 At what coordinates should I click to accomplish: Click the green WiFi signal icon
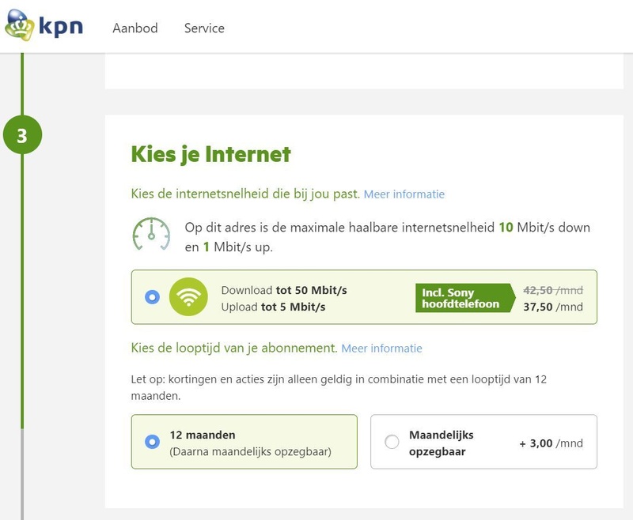click(x=188, y=297)
